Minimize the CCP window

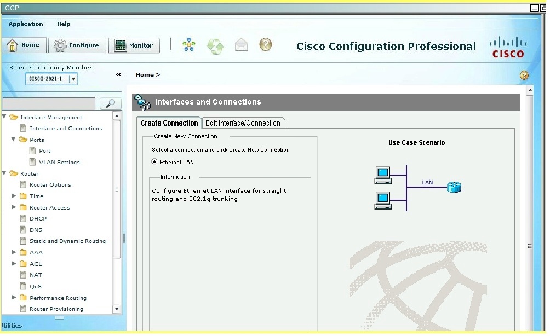pyautogui.click(x=535, y=8)
